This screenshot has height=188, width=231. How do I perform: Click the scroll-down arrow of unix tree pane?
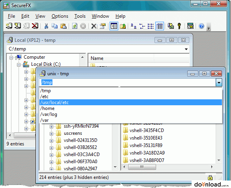coord(115,167)
